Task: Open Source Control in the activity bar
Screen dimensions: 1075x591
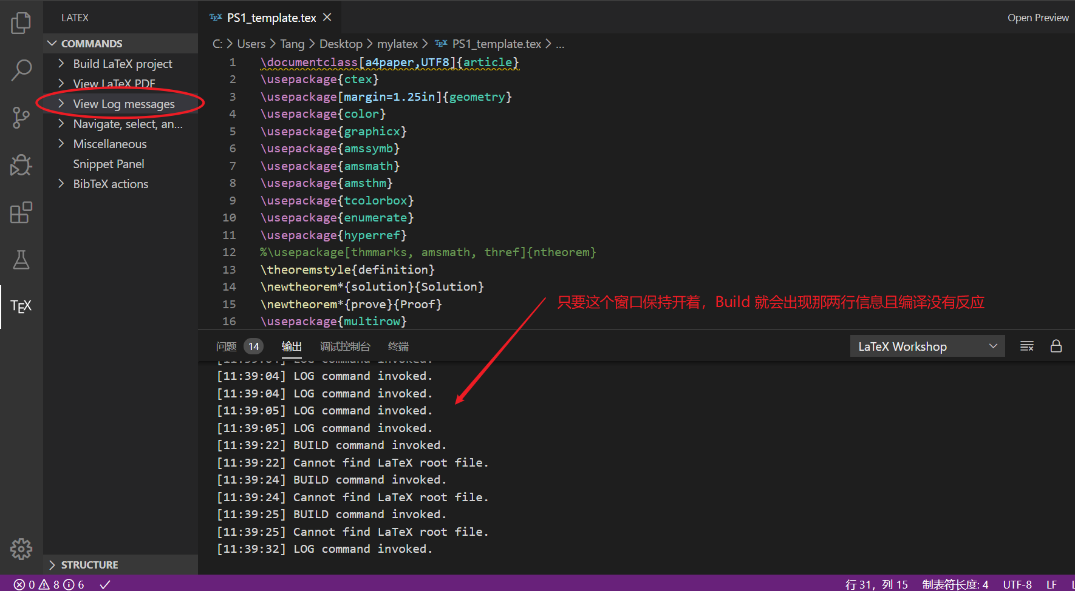Action: [x=21, y=117]
